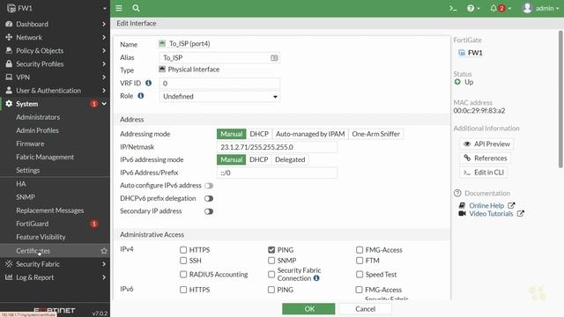564x317 pixels.
Task: Expand the Log & Report chevron
Action: tap(104, 277)
